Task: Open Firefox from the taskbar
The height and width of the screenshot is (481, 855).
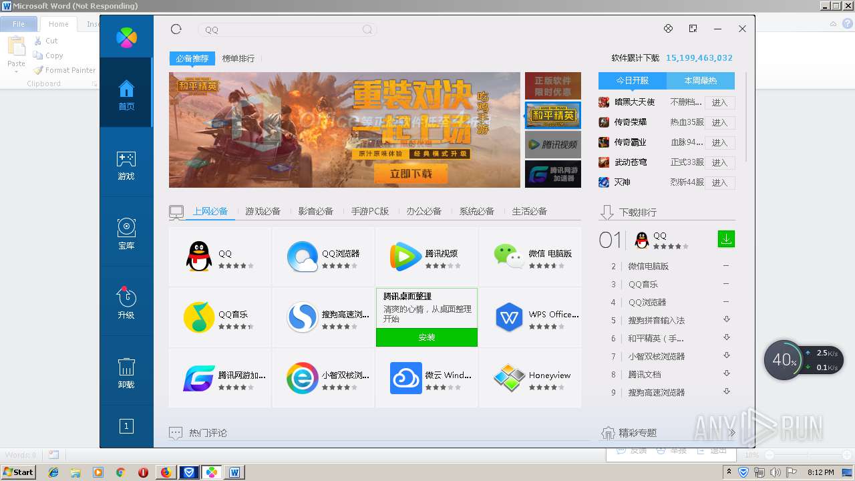Action: click(166, 472)
